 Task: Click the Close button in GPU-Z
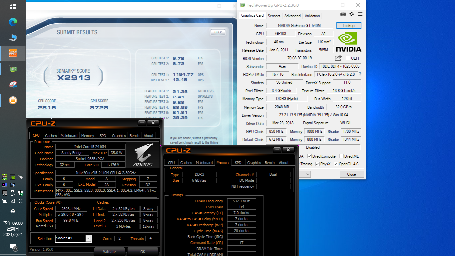pos(351,174)
